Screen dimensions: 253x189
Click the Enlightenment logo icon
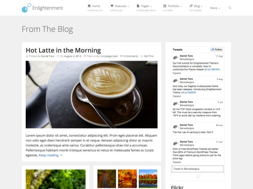click(26, 8)
